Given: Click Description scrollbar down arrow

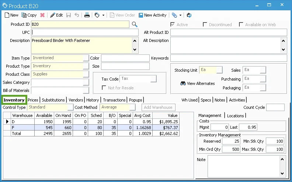Looking at the screenshot, I should pyautogui.click(x=135, y=50).
